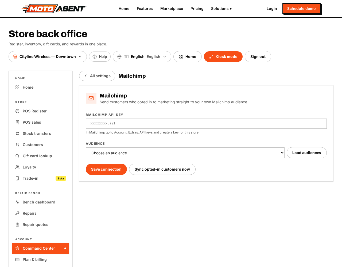Screen dimensions: 342x267
Task: Click Sync opted-in customers now
Action: pos(162,169)
